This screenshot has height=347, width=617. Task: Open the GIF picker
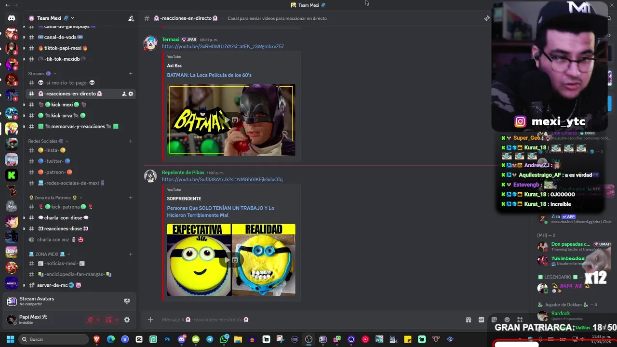(x=481, y=320)
